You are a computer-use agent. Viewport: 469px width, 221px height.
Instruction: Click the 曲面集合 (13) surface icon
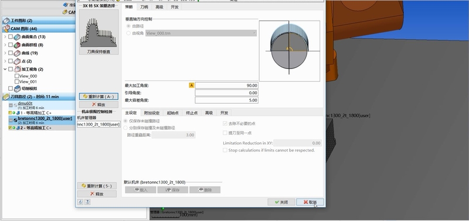point(17,37)
